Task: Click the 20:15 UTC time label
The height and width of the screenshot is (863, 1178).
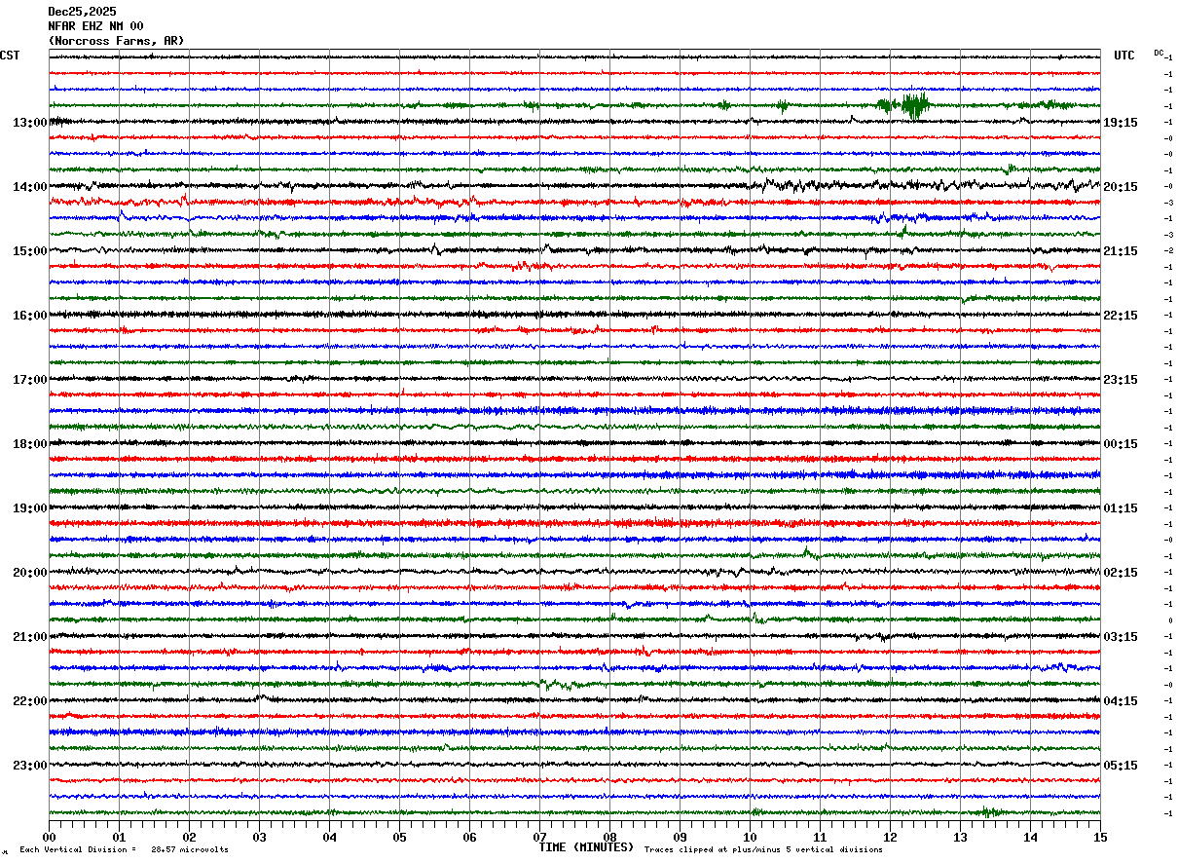Action: [x=1120, y=187]
